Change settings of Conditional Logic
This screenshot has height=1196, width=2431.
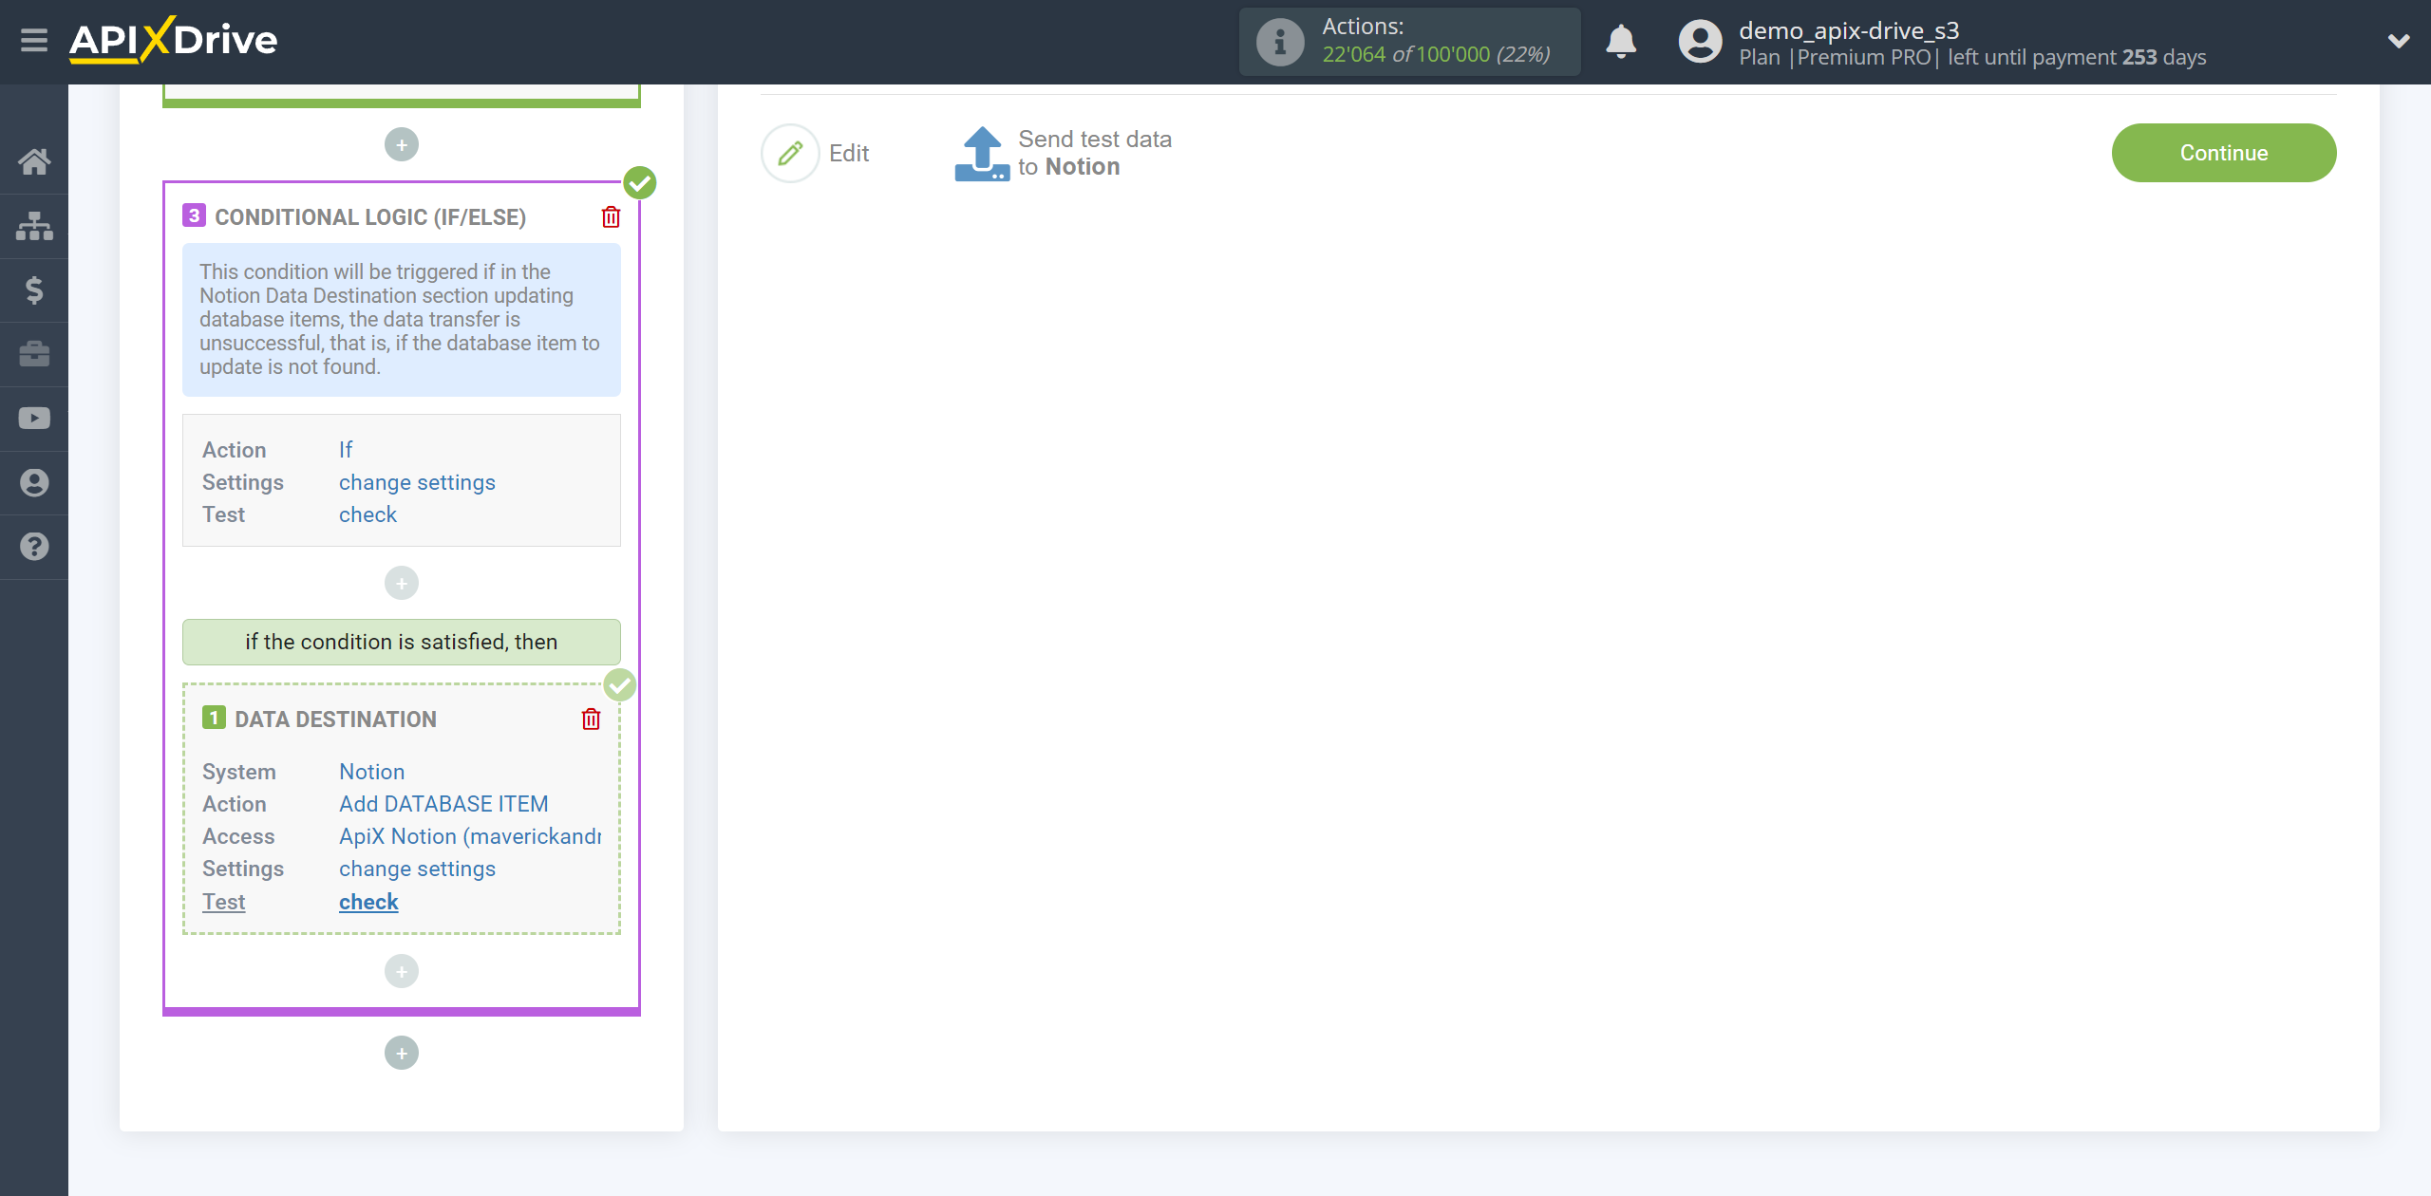[417, 482]
